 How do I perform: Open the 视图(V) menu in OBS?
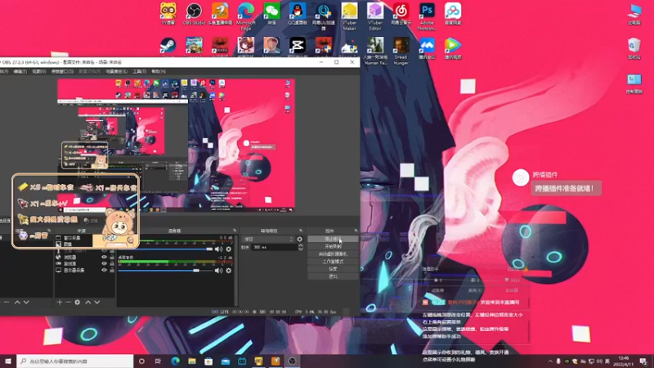tap(38, 72)
